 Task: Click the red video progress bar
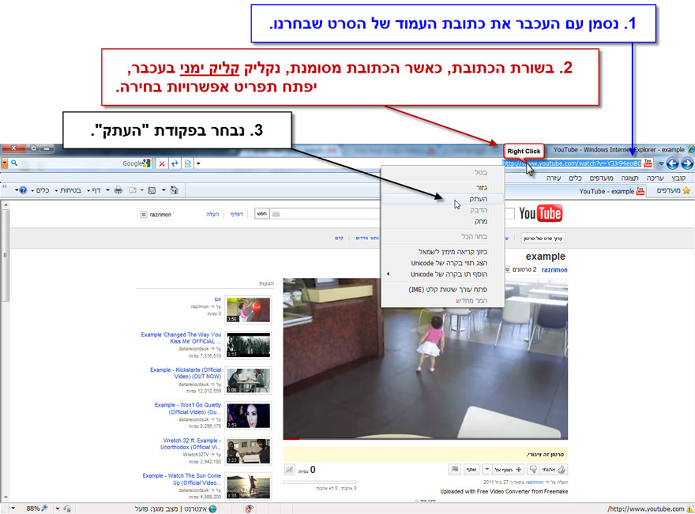coord(291,439)
